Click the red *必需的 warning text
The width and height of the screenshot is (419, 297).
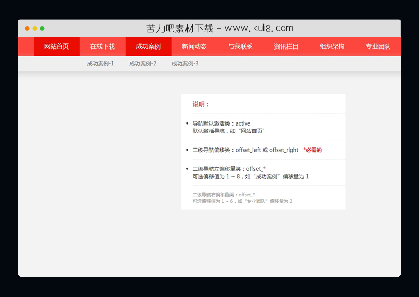(x=312, y=150)
